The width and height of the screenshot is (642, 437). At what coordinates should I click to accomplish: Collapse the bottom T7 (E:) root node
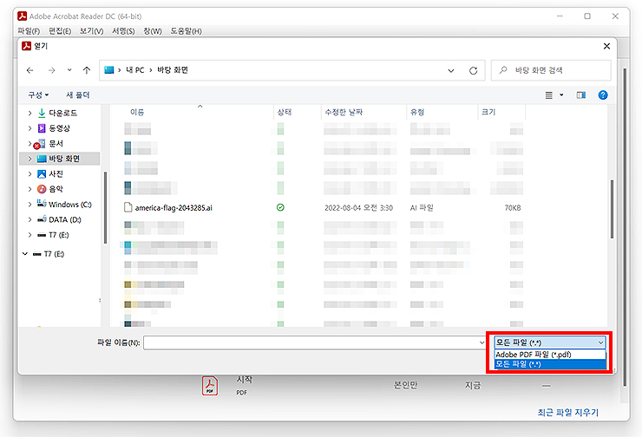[x=25, y=254]
